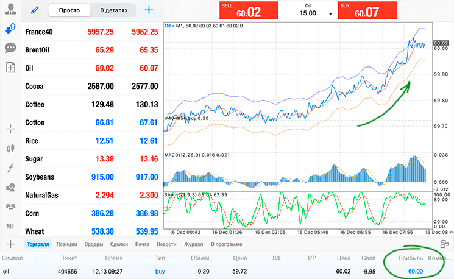Click the Тикет column header
454x279 pixels.
point(69,258)
